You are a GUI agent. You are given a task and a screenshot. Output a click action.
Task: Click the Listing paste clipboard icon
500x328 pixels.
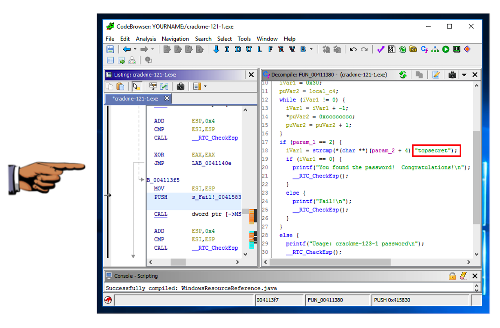tap(120, 86)
